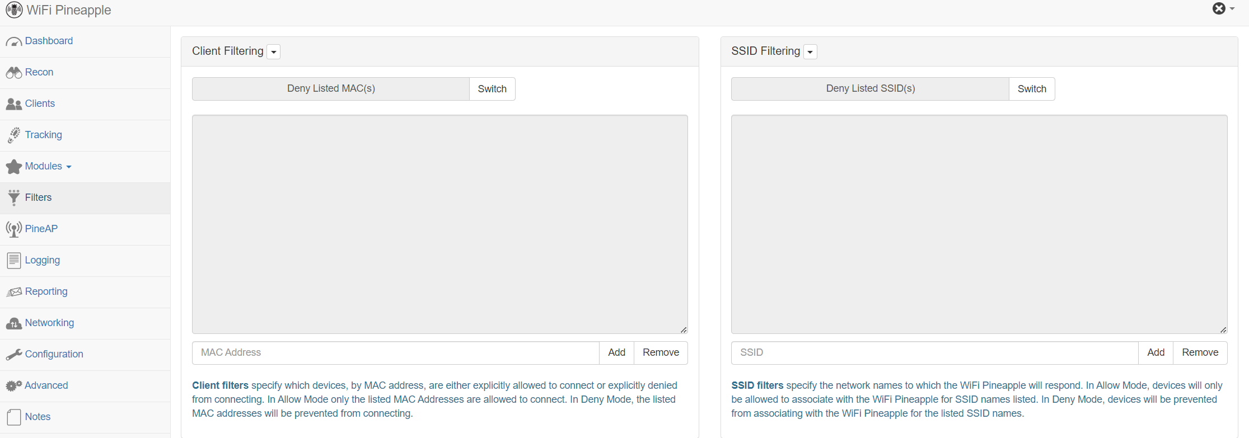Click the top-right X circle icon
The height and width of the screenshot is (438, 1249).
coord(1219,8)
